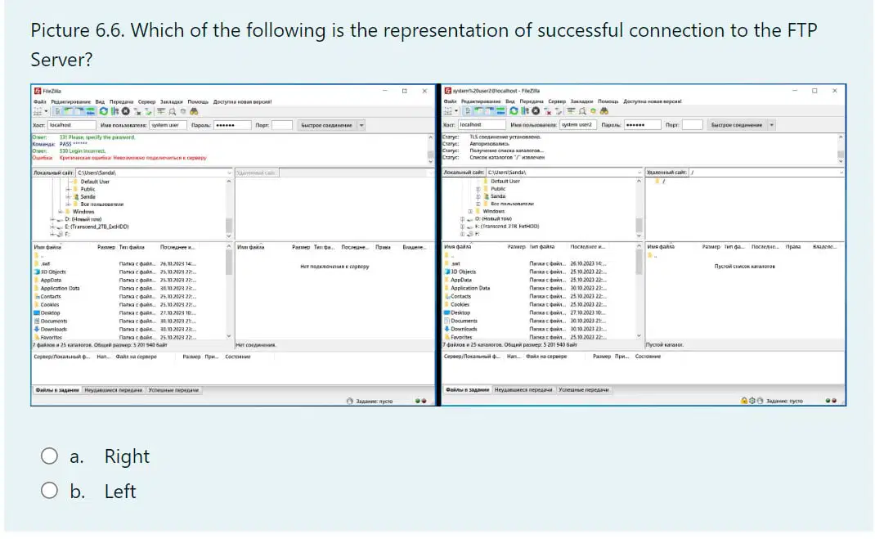This screenshot has width=875, height=539.
Task: Click green Refresh icon in right FileZilla window
Action: point(514,111)
